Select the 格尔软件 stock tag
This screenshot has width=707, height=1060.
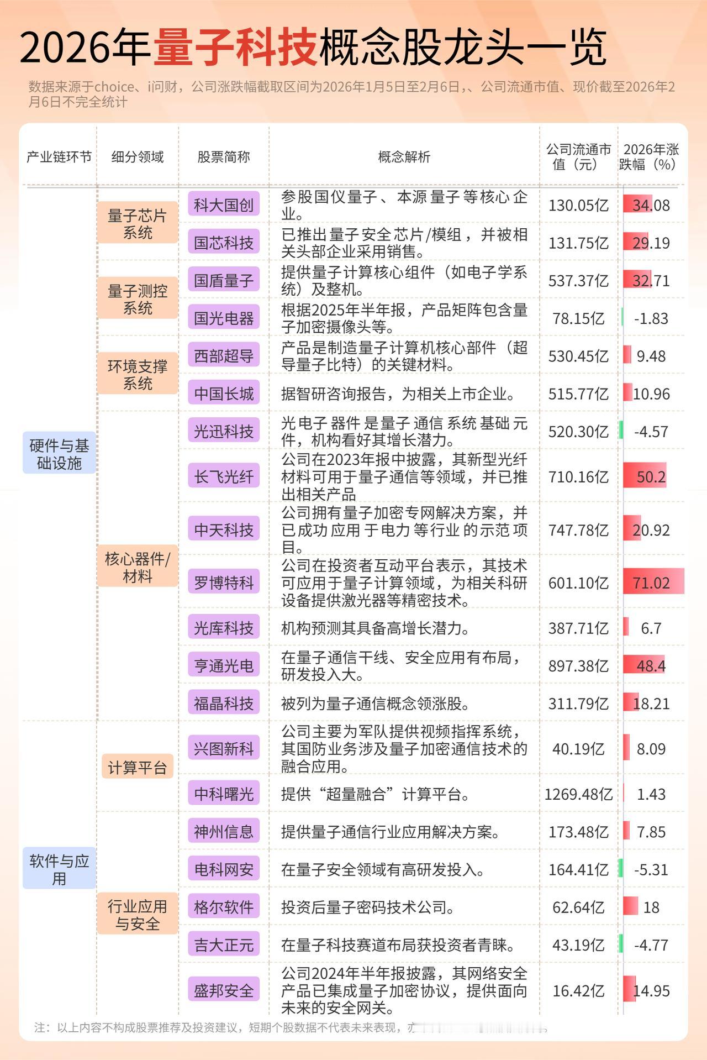click(223, 907)
